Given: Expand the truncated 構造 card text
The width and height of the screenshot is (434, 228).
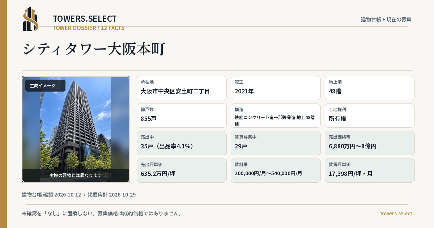Looking at the screenshot, I should pos(276,115).
